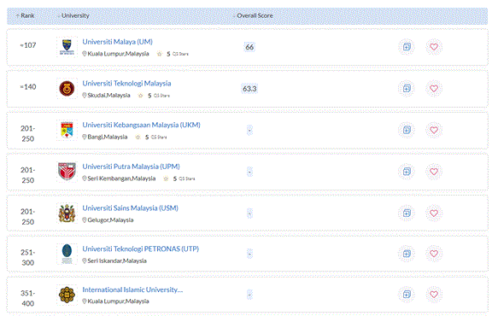Open Universiti Malaya (UM) link

coord(117,42)
